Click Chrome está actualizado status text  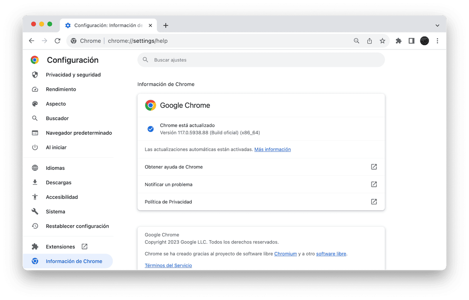click(x=187, y=126)
